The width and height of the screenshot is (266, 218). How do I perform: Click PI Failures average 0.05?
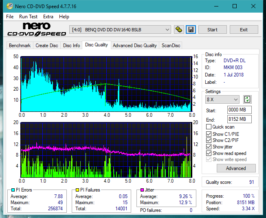pos(123,196)
